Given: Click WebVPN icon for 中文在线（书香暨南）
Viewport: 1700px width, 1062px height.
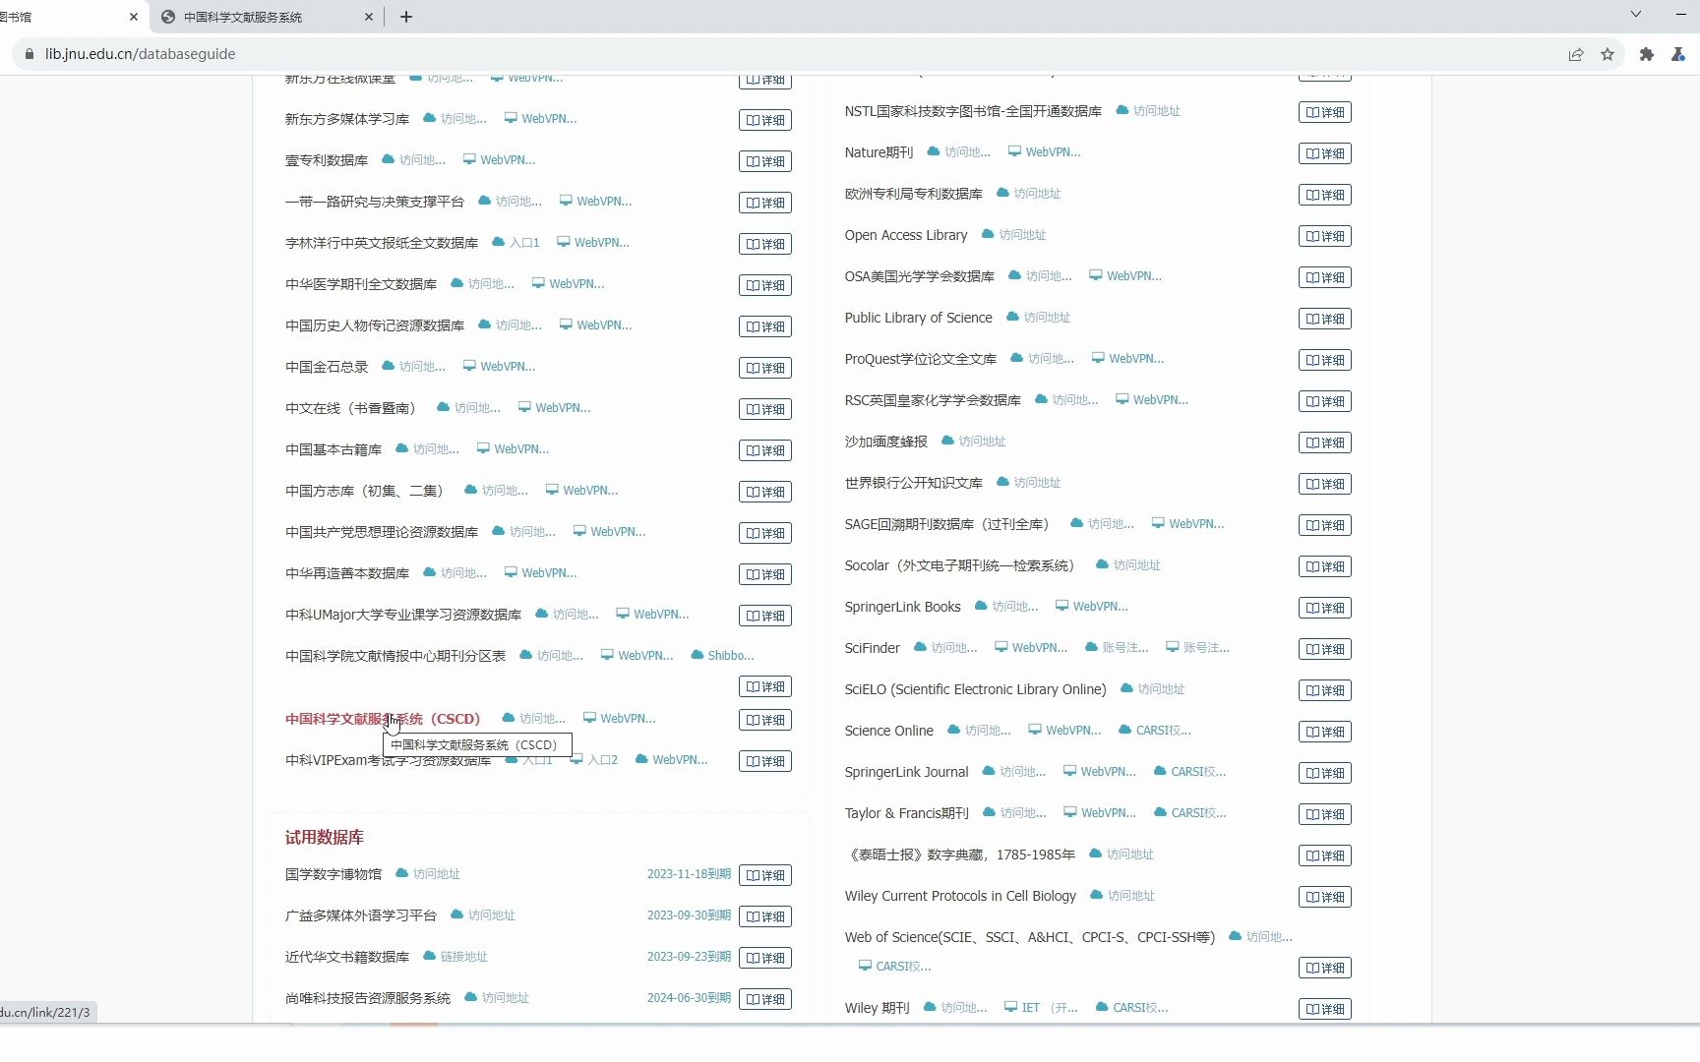Looking at the screenshot, I should (x=554, y=408).
